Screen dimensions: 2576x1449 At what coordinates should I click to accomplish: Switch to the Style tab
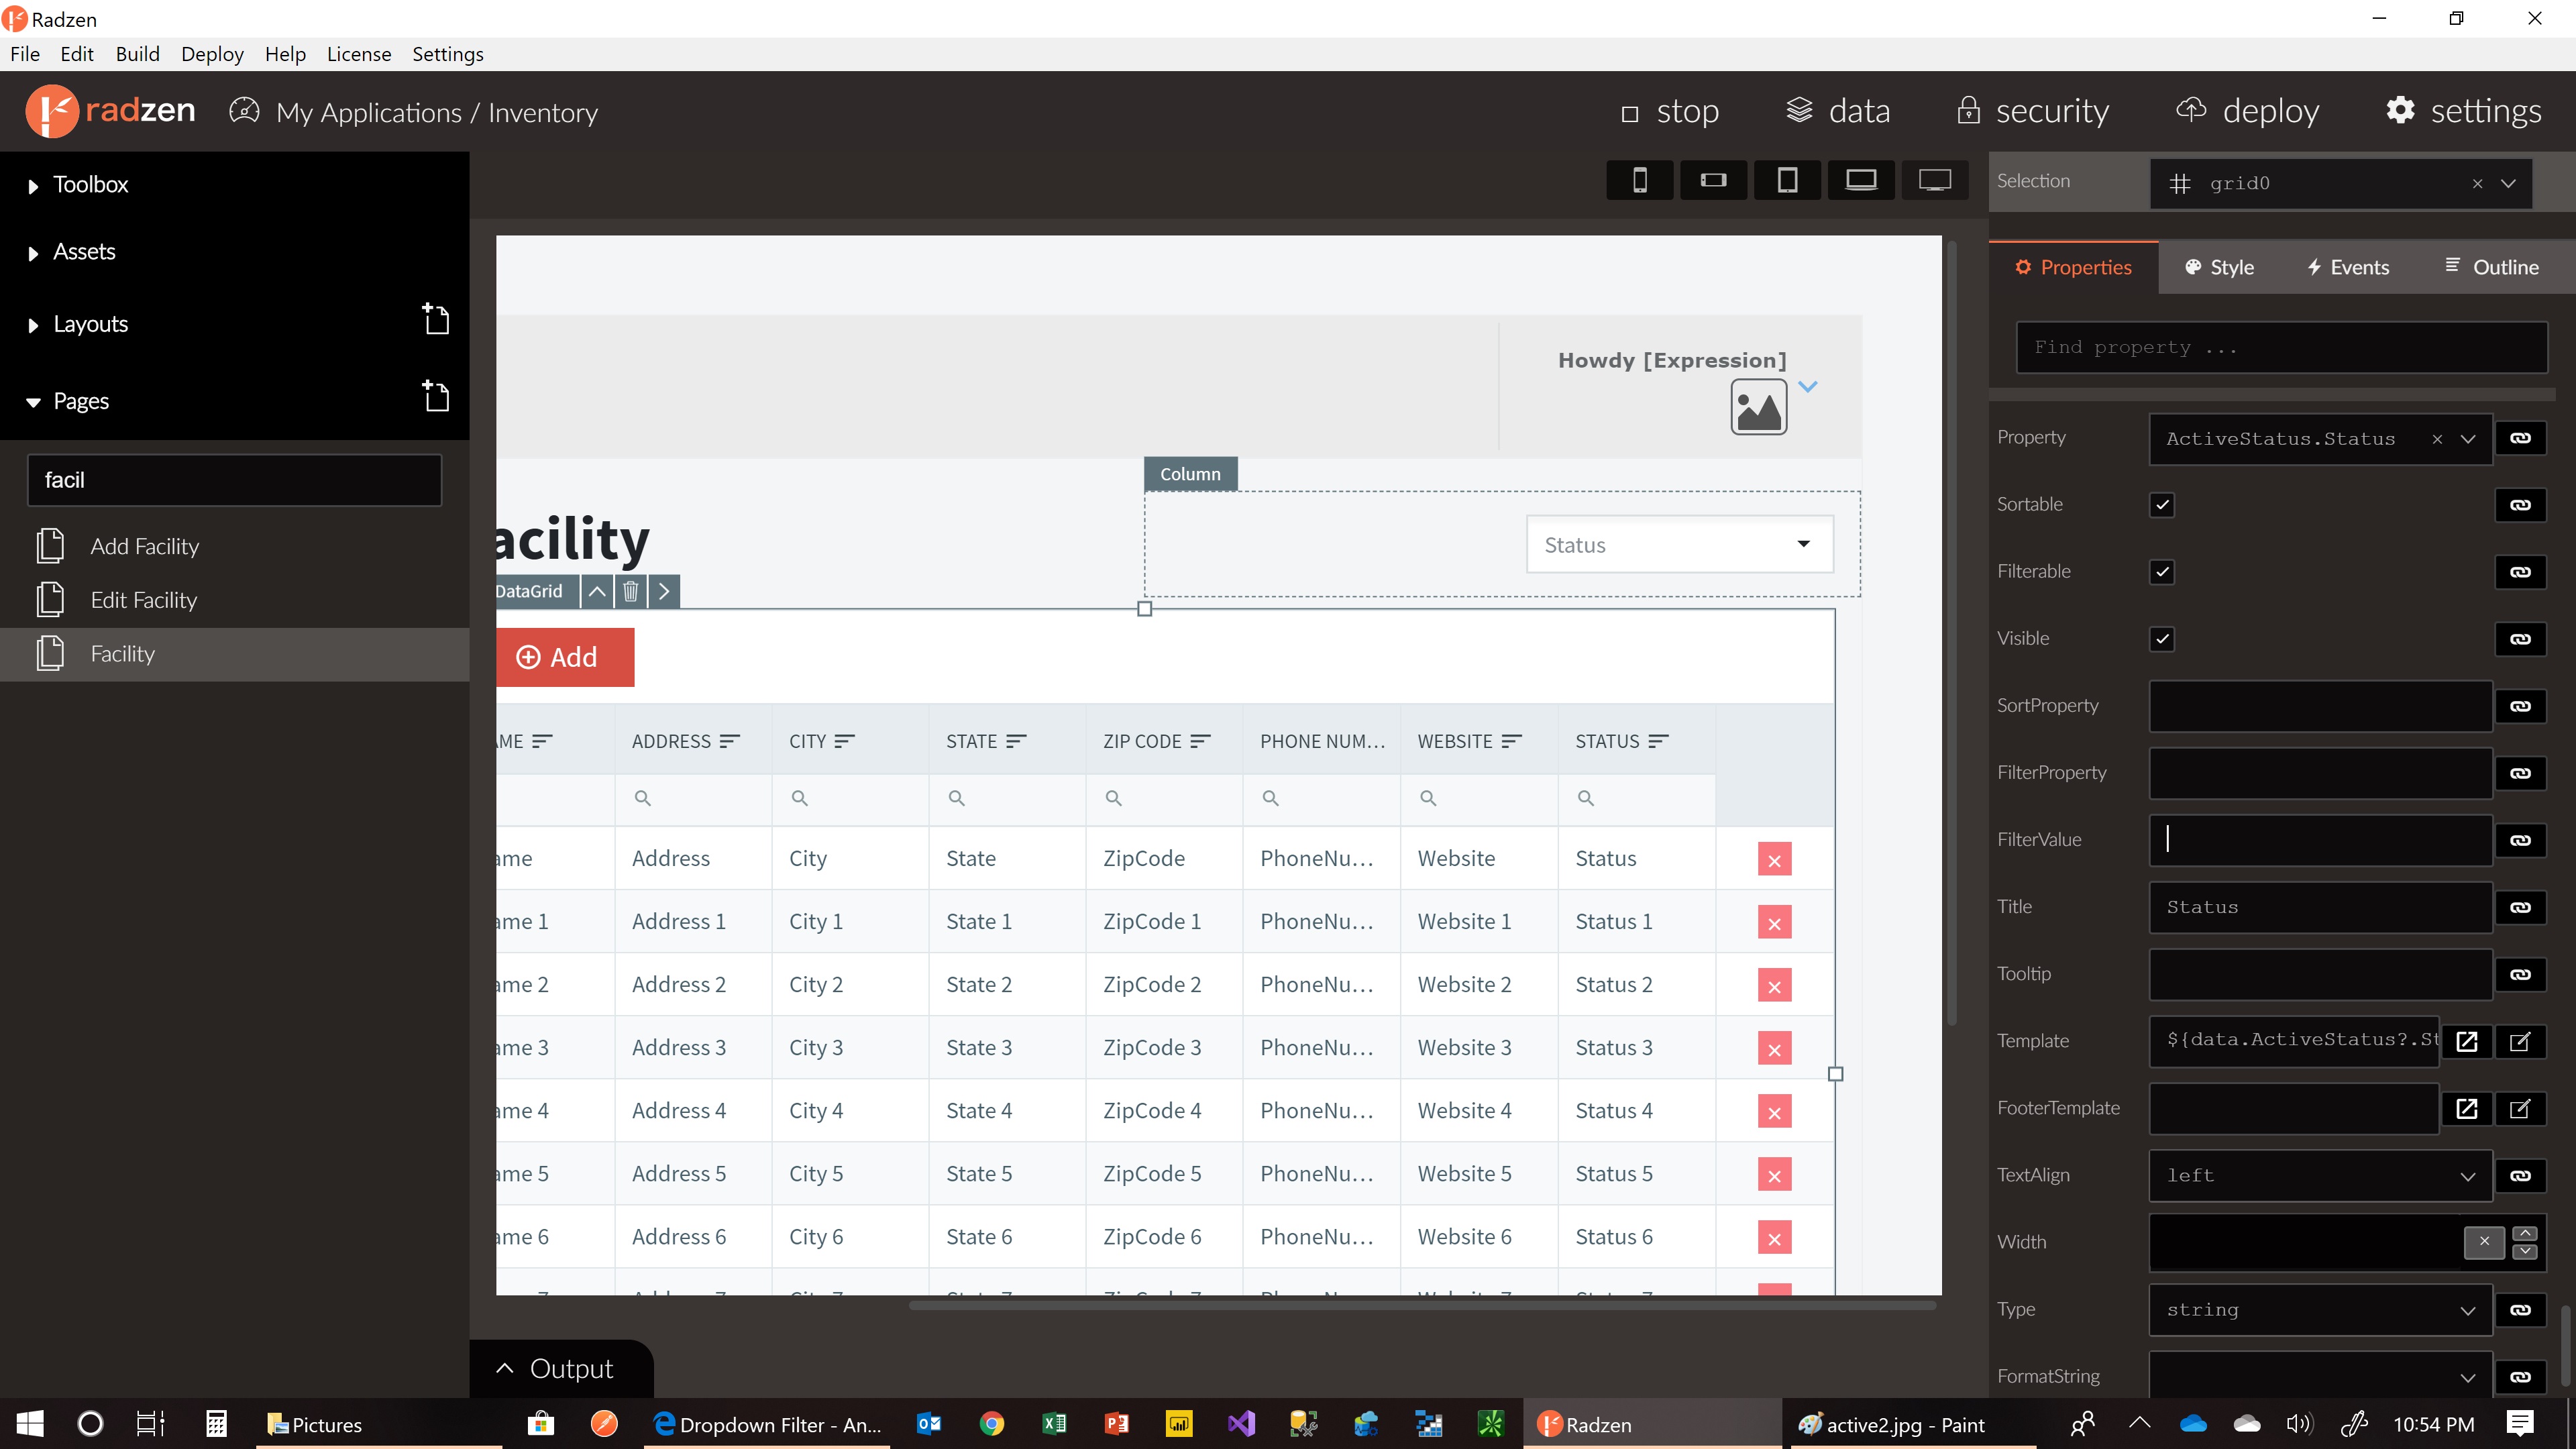point(2219,266)
